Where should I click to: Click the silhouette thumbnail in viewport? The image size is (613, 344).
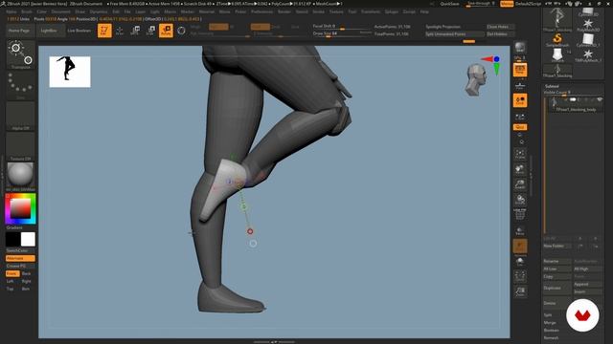(x=70, y=72)
